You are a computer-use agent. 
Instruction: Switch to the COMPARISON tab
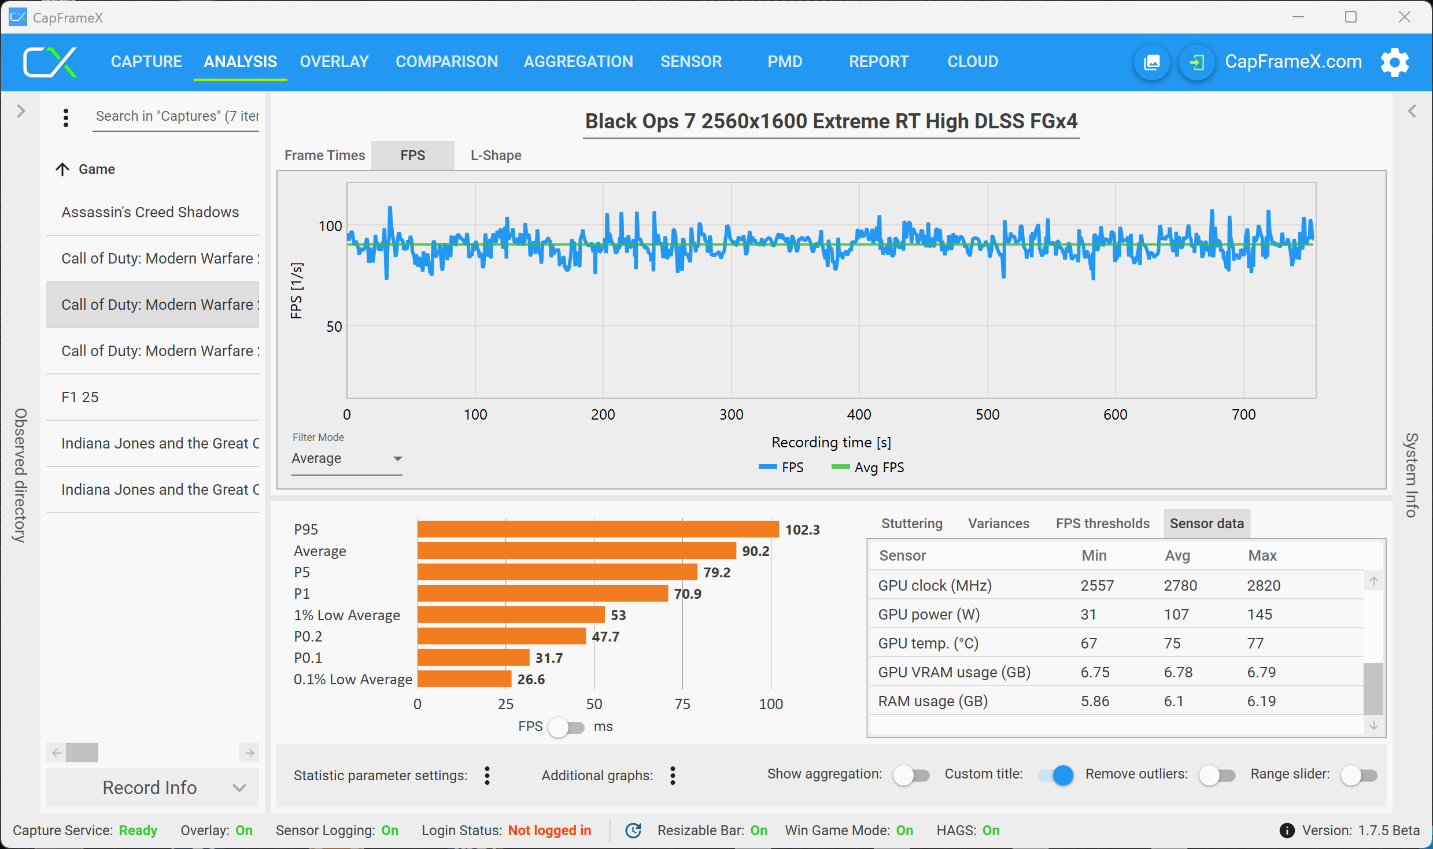[446, 62]
